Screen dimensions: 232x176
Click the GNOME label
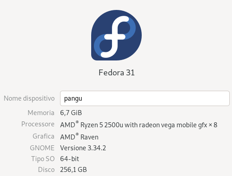click(42, 148)
